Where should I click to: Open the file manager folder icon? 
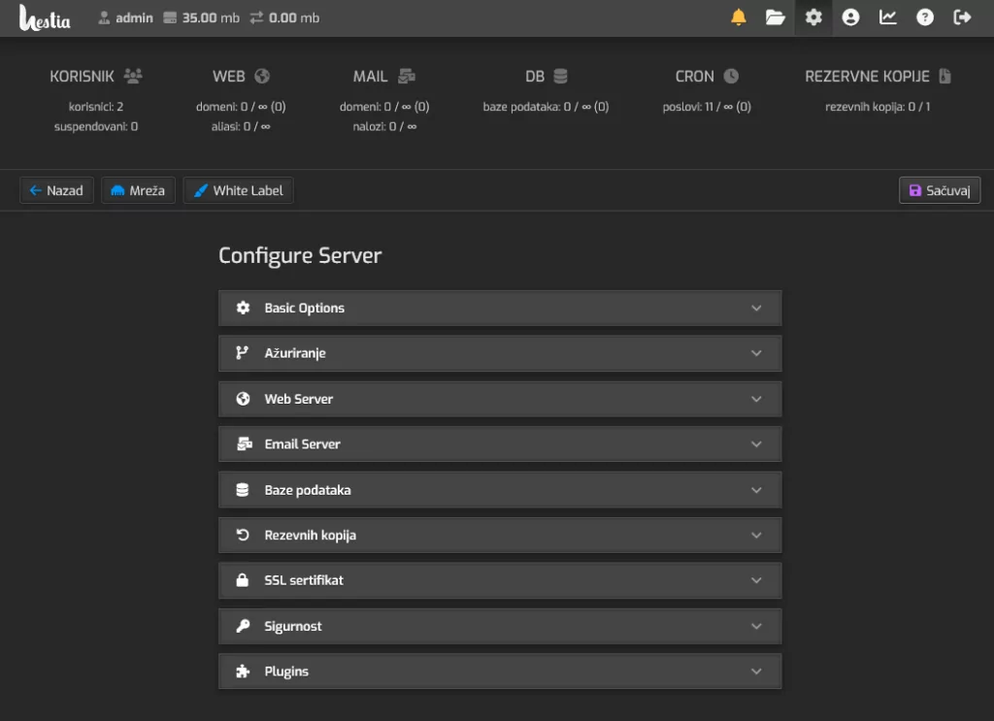pos(776,17)
